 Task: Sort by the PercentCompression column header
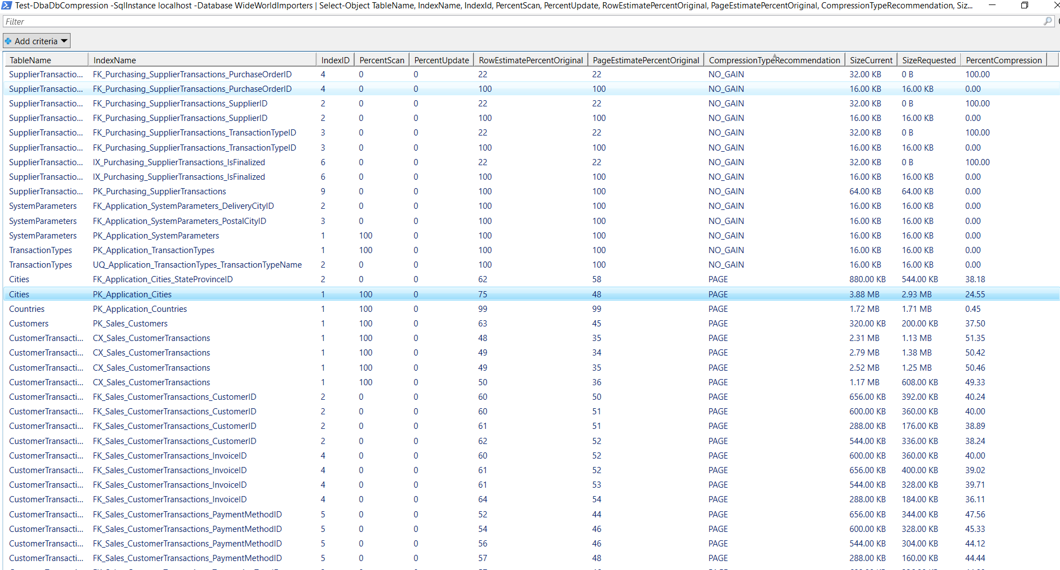1003,59
